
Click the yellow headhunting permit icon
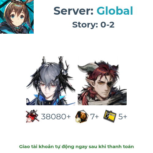click(110, 116)
